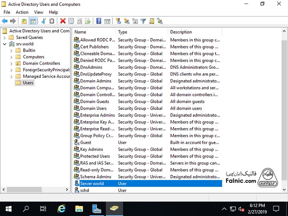Click the red Delete icon in toolbar

point(63,21)
